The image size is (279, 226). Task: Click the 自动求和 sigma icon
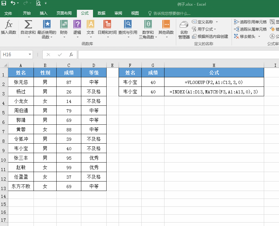tap(28, 24)
